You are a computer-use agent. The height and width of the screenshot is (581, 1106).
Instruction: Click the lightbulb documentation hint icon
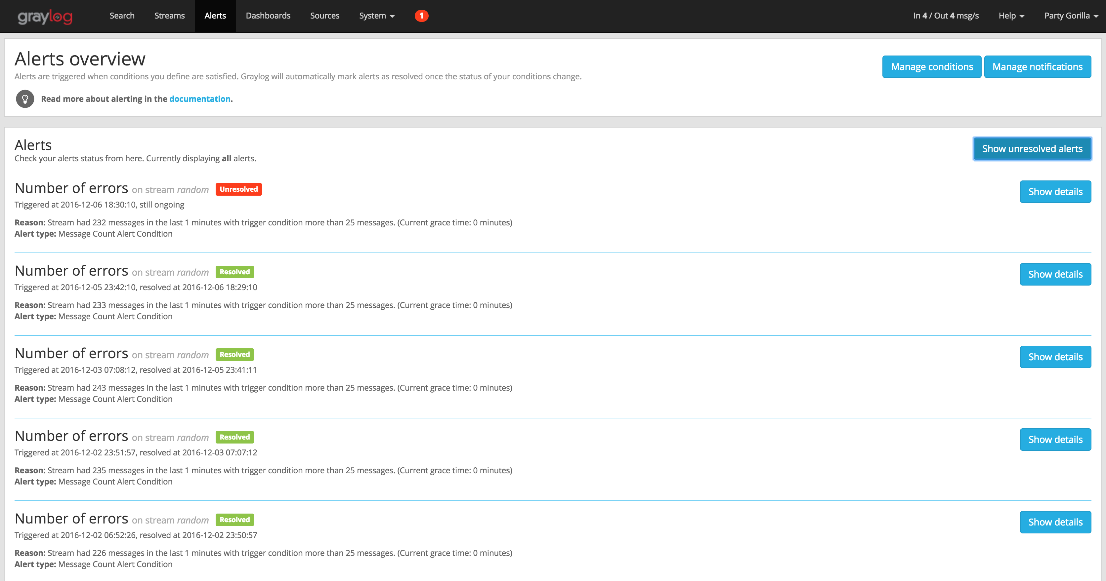click(x=25, y=99)
